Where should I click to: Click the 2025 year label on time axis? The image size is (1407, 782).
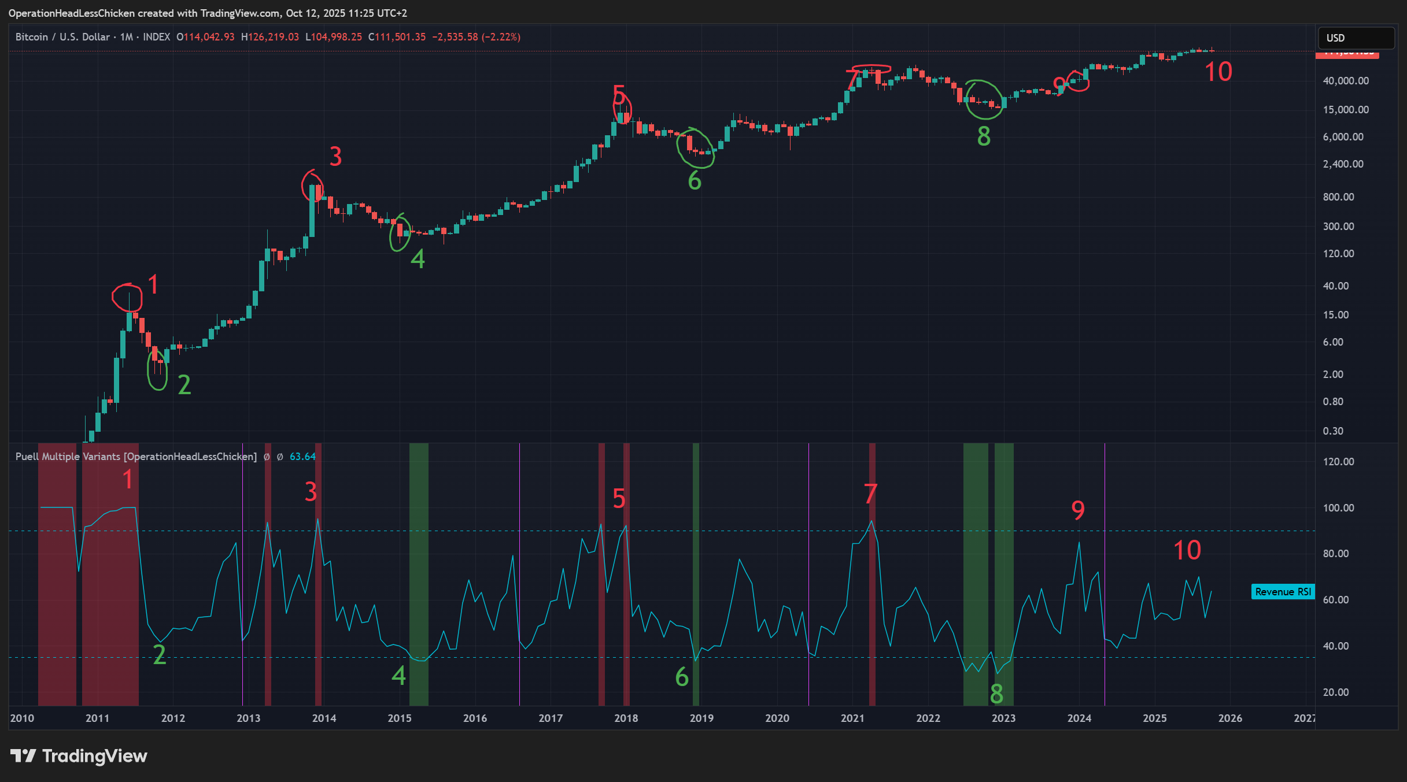click(1154, 718)
